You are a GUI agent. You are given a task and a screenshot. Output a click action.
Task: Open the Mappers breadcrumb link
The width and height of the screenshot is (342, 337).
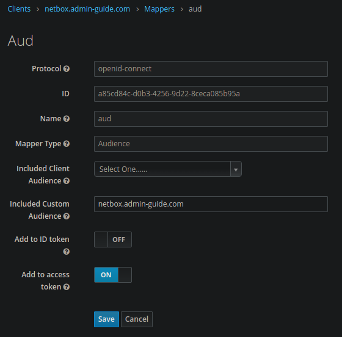159,9
